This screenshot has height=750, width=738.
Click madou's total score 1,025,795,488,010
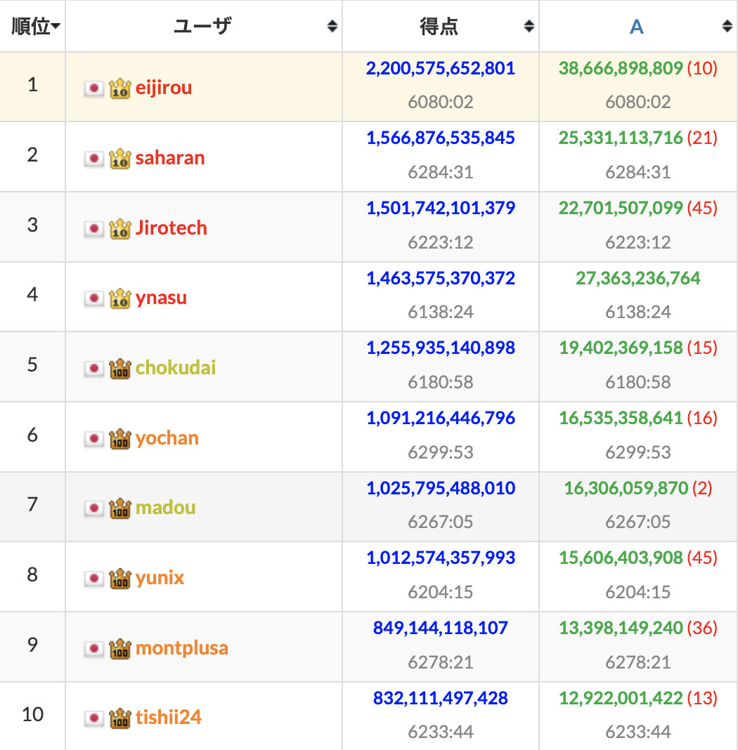coord(441,488)
